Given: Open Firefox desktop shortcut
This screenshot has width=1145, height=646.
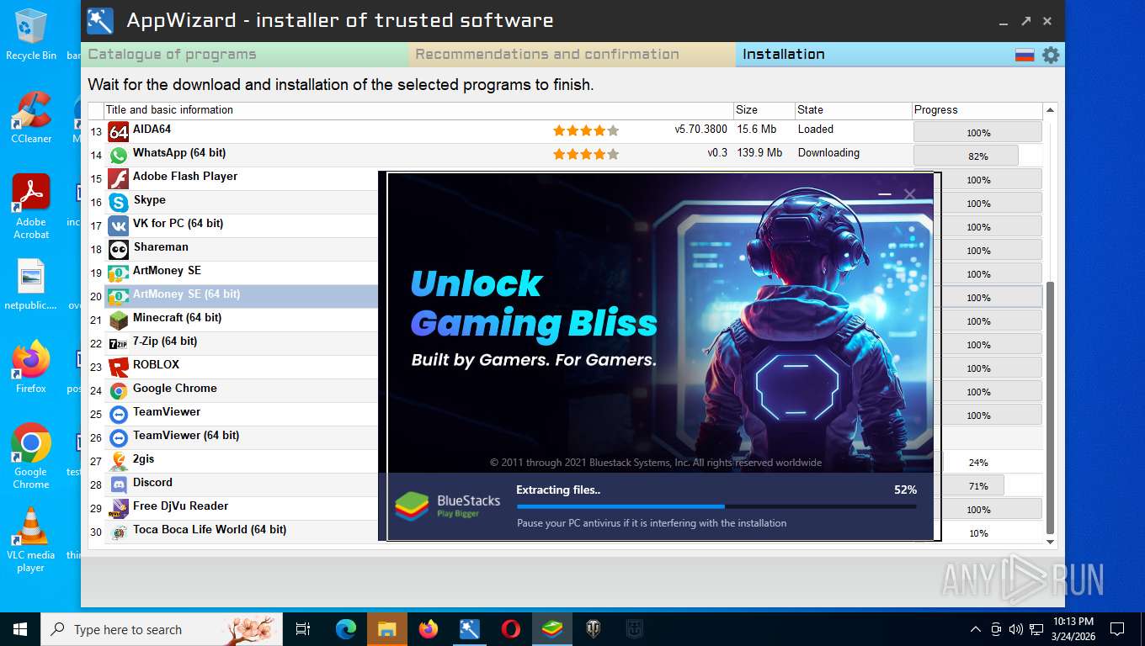Looking at the screenshot, I should (x=31, y=367).
